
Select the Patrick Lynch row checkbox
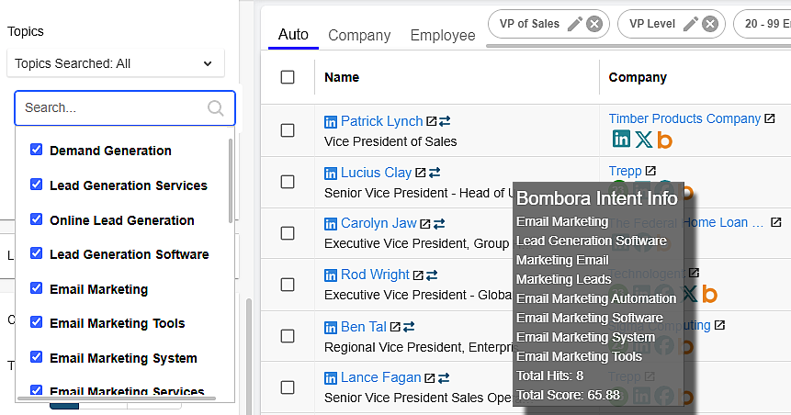point(288,130)
